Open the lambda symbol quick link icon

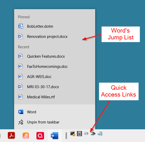point(86,134)
